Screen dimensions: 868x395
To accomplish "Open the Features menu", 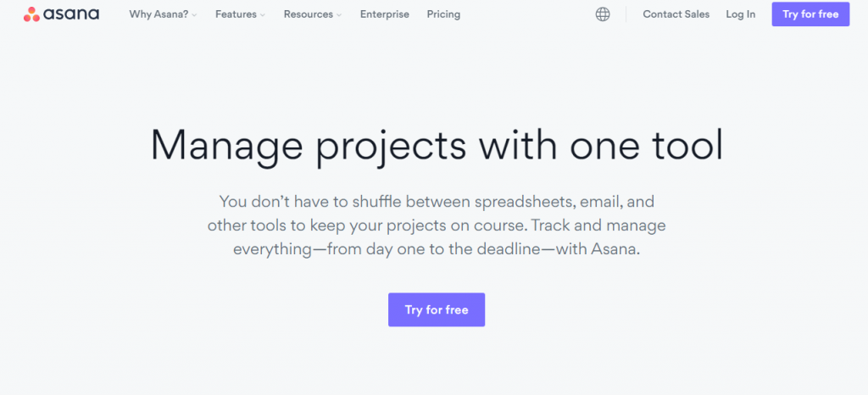I will point(240,14).
